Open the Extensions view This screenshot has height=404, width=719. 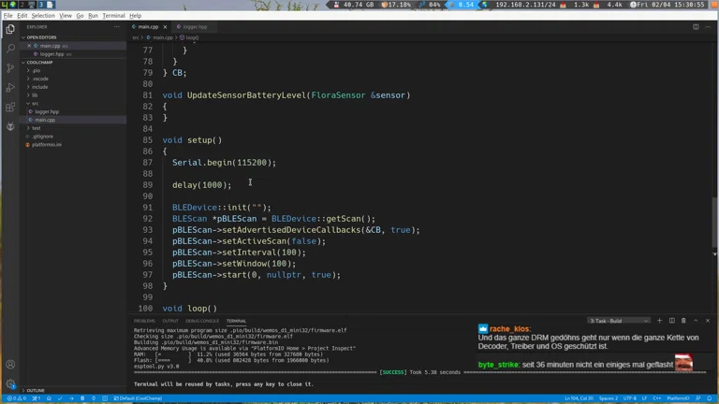coord(10,108)
